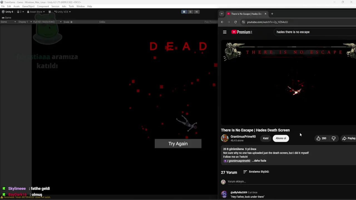Click the Scale slider in Game view
Viewport: 356px width, 200px height.
click(84, 22)
